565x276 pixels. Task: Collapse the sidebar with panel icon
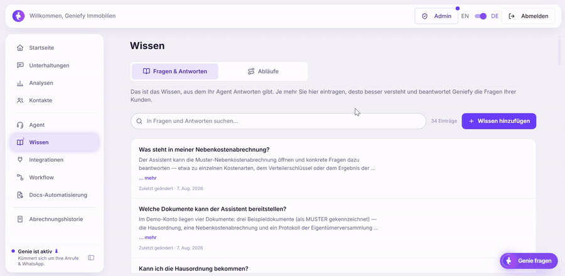91,258
